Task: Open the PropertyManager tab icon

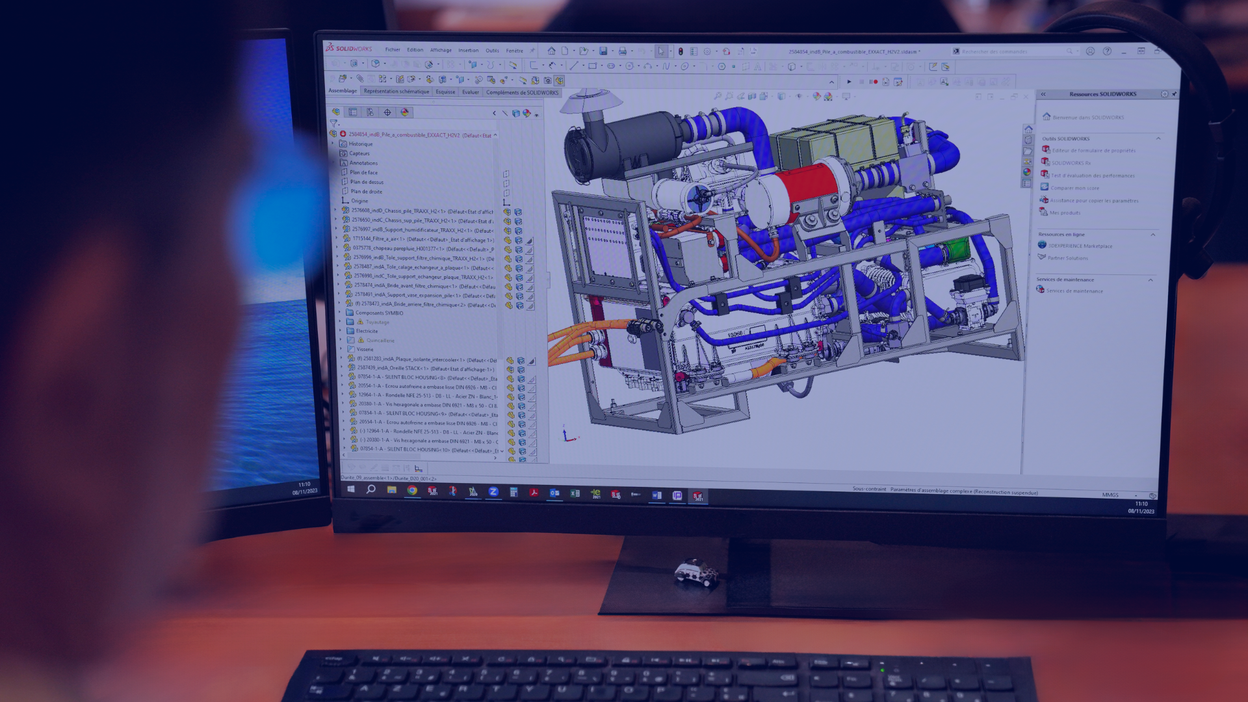Action: point(353,112)
